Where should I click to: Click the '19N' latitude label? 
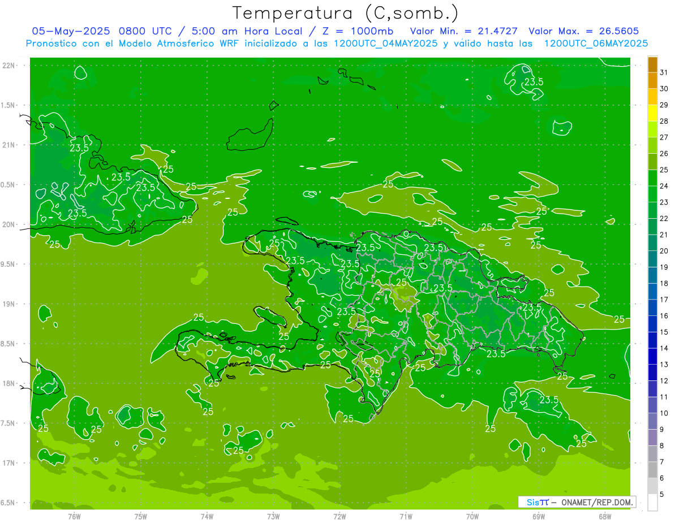tap(9, 304)
